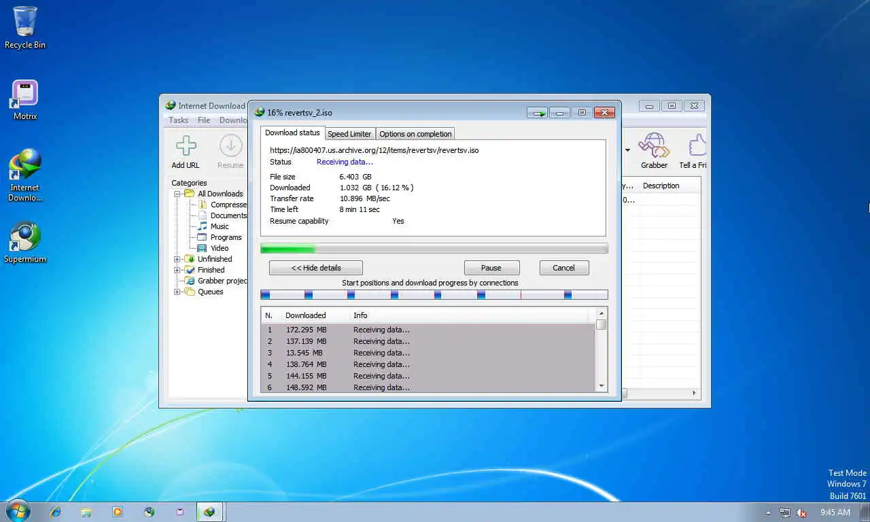Image resolution: width=870 pixels, height=522 pixels.
Task: Collapse the All Downloads tree node
Action: coord(177,194)
